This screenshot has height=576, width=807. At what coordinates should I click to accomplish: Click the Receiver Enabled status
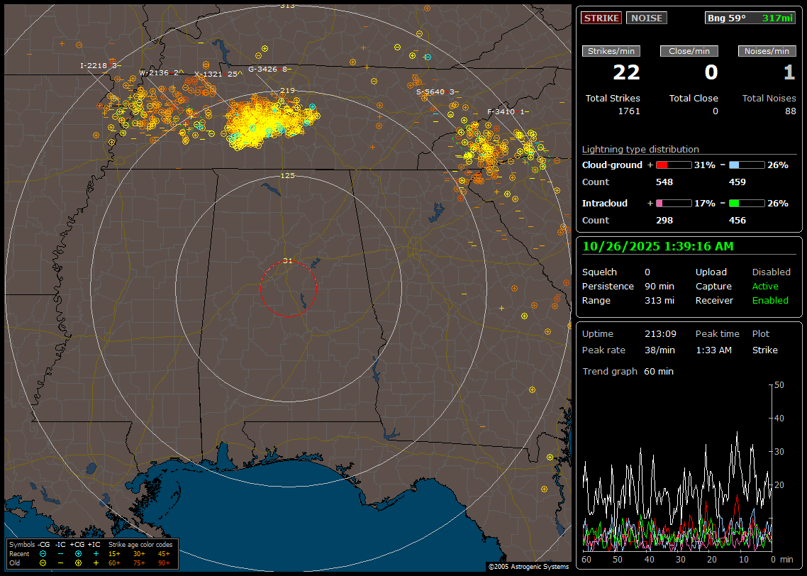(770, 300)
